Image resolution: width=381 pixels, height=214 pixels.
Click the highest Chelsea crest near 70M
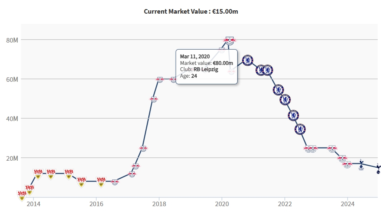tap(247, 61)
